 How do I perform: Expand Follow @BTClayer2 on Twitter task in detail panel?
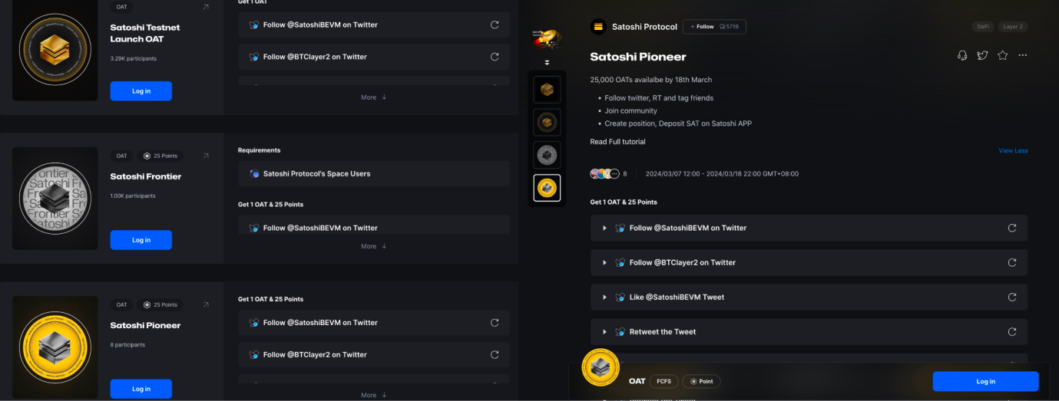pos(604,263)
